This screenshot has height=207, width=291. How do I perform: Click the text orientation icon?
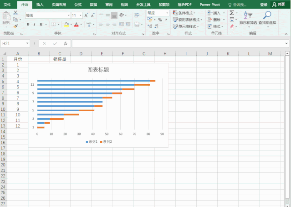[122, 15]
